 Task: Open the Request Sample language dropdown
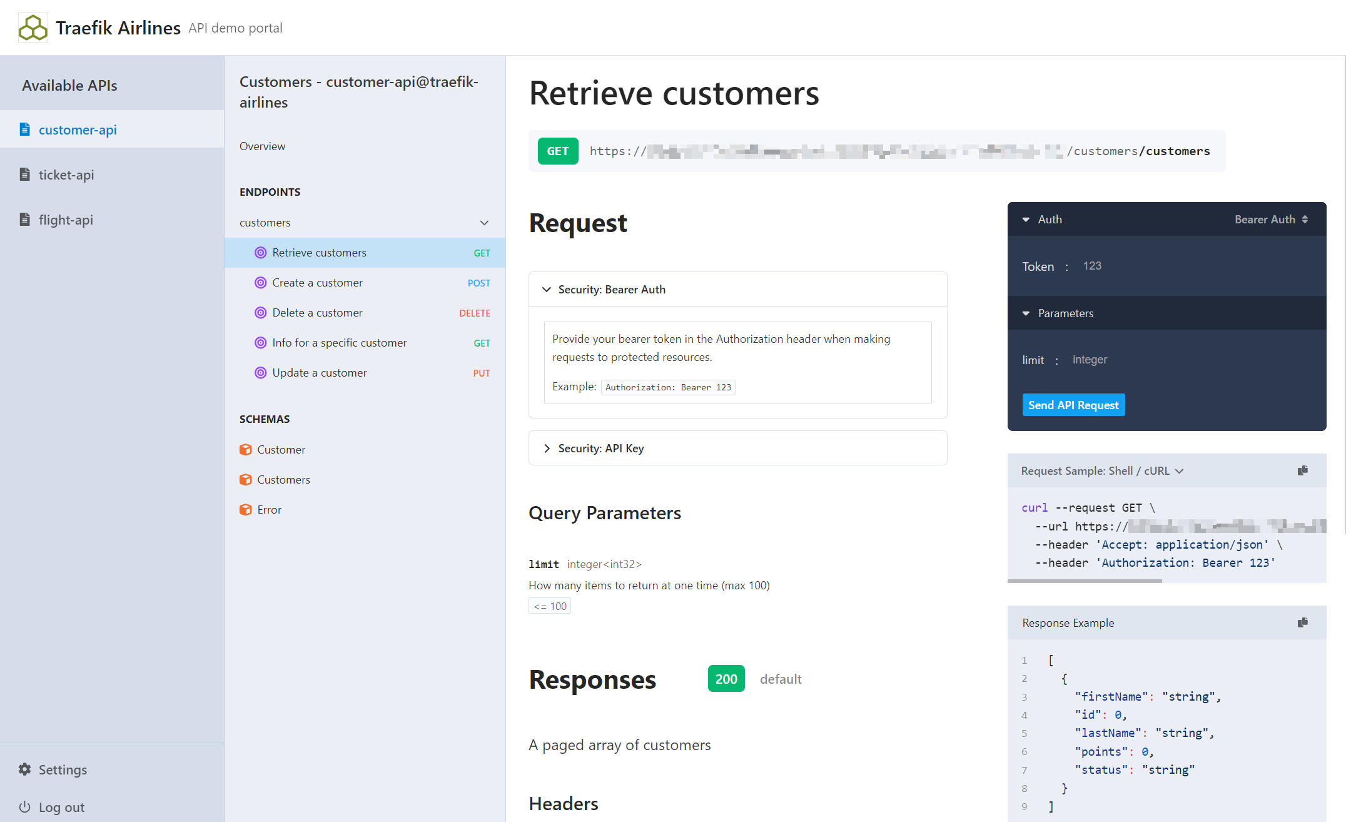click(x=1180, y=471)
